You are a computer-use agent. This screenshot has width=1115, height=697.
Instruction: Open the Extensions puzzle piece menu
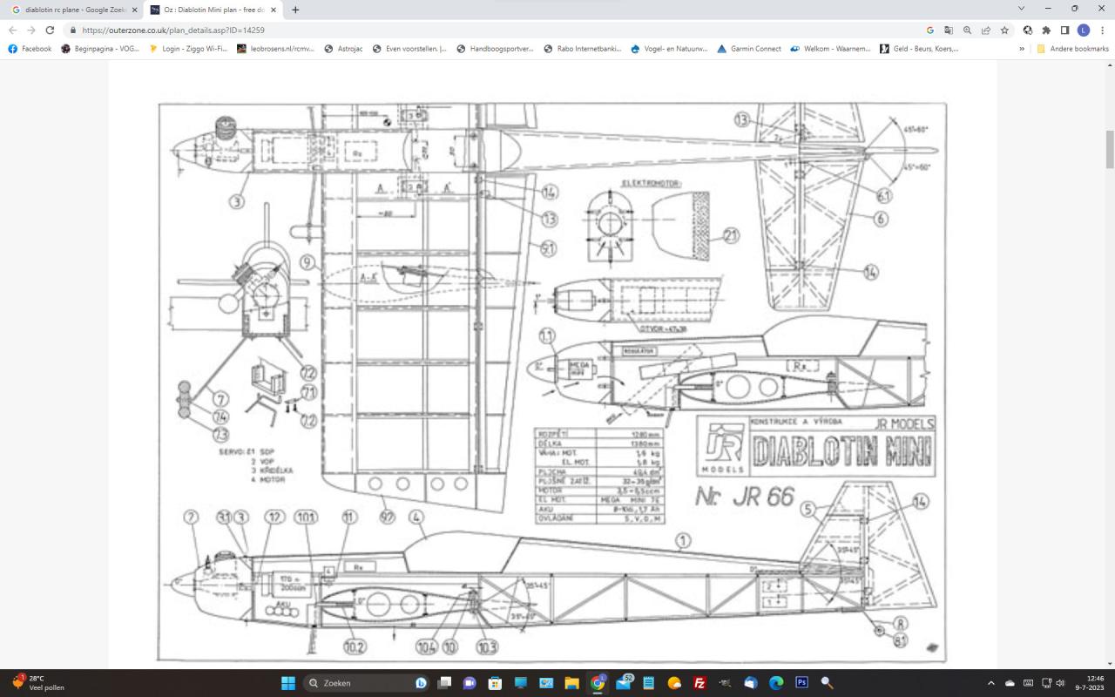click(x=1046, y=30)
